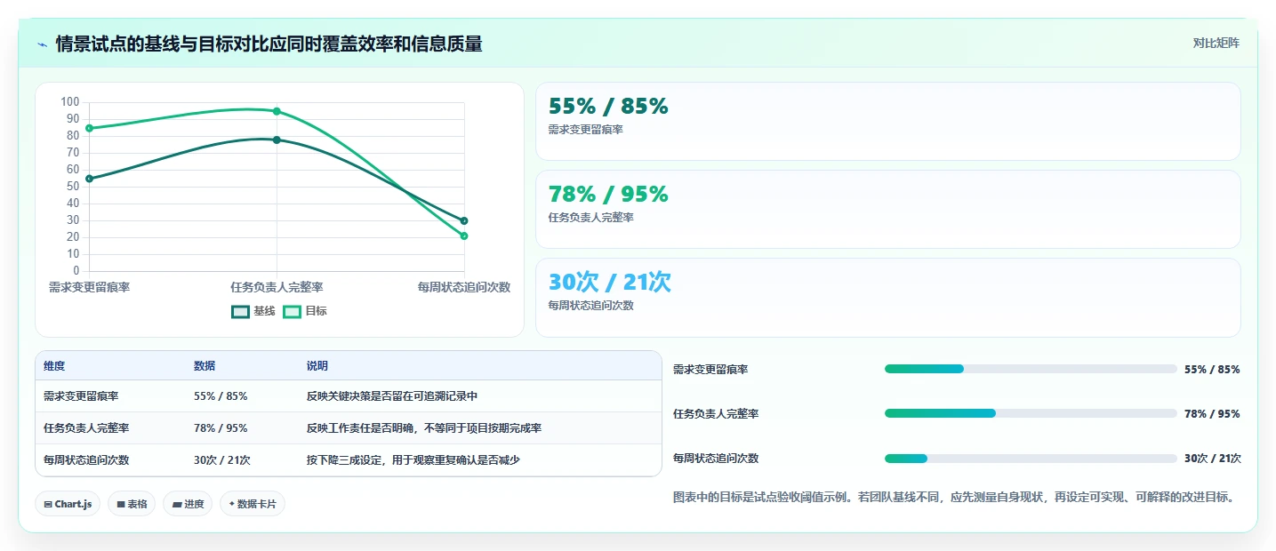Click target data point at value 95

(x=277, y=111)
